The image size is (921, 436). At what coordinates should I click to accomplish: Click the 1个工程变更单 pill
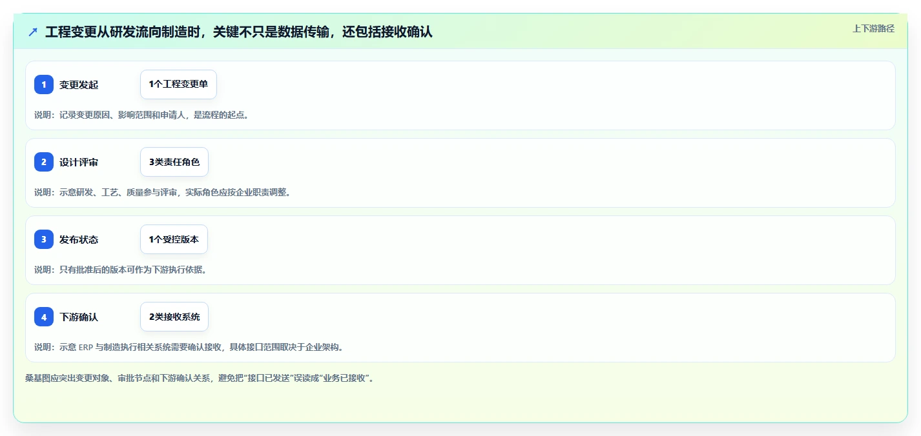[178, 84]
